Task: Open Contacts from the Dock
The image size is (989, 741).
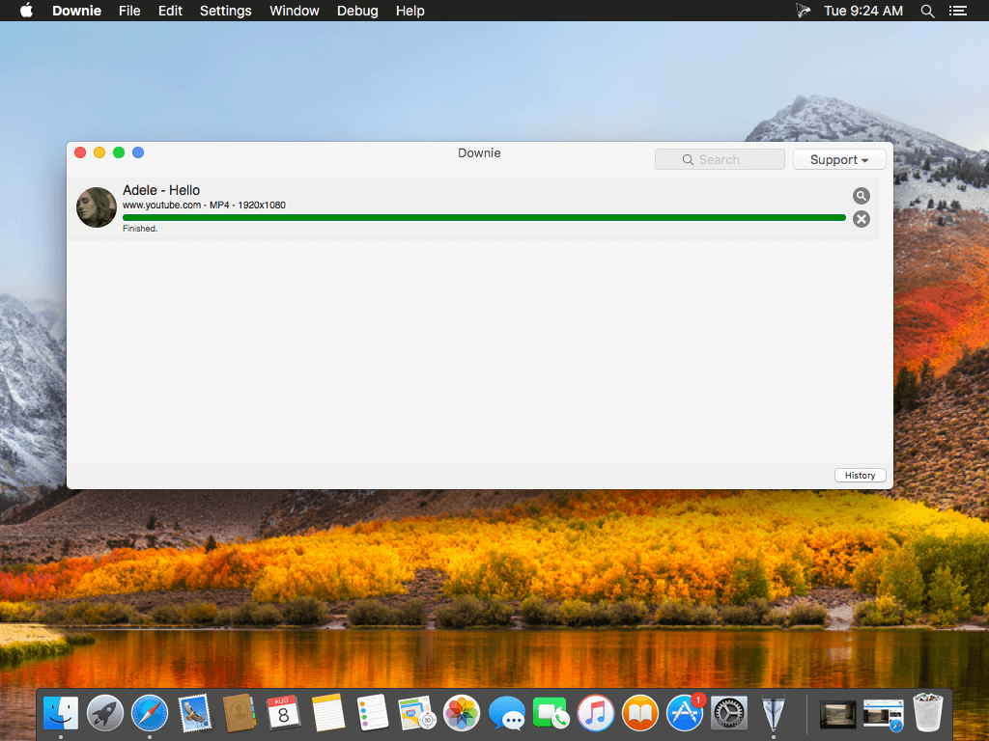Action: (240, 713)
